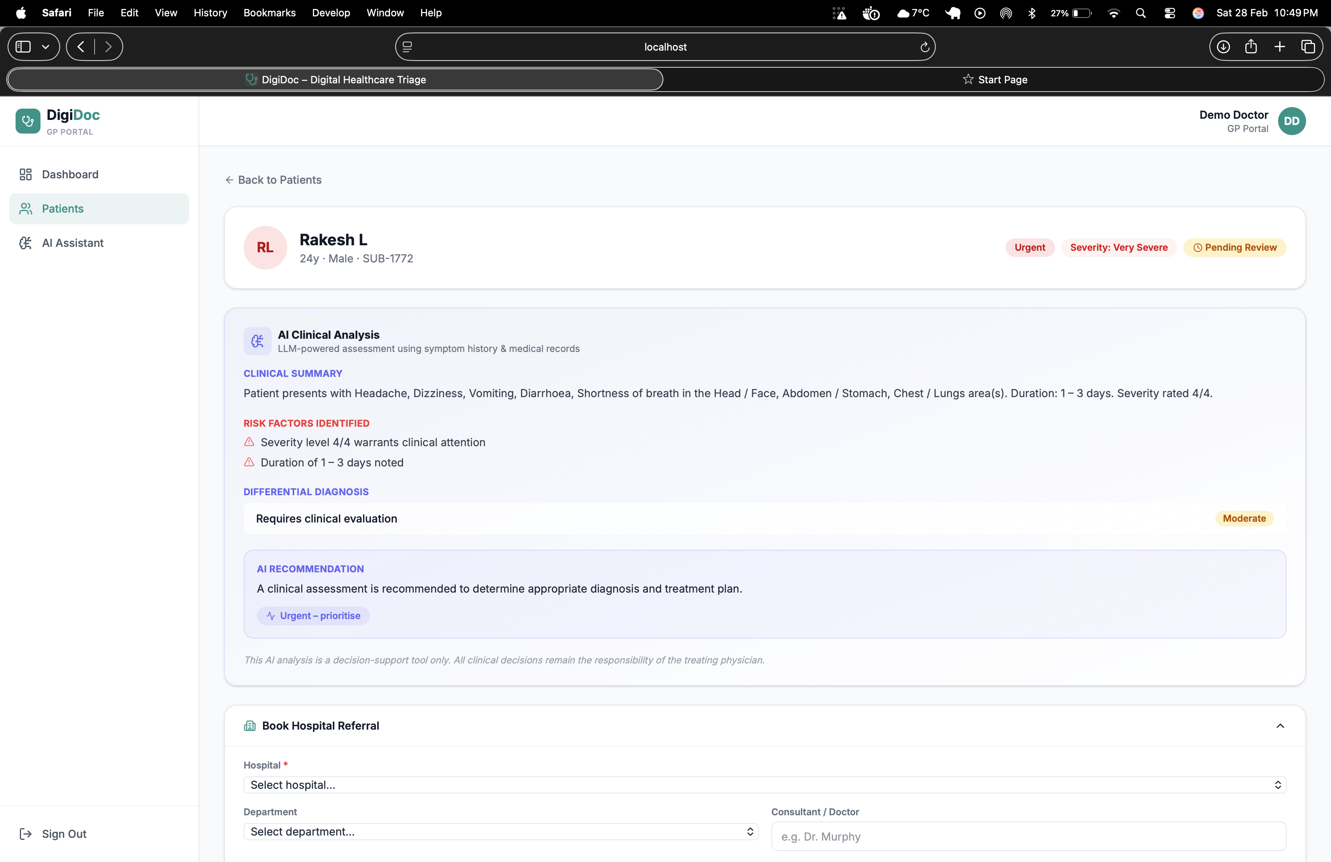Viewport: 1331px width, 862px height.
Task: Open the Dashboard sidebar item
Action: pos(70,174)
